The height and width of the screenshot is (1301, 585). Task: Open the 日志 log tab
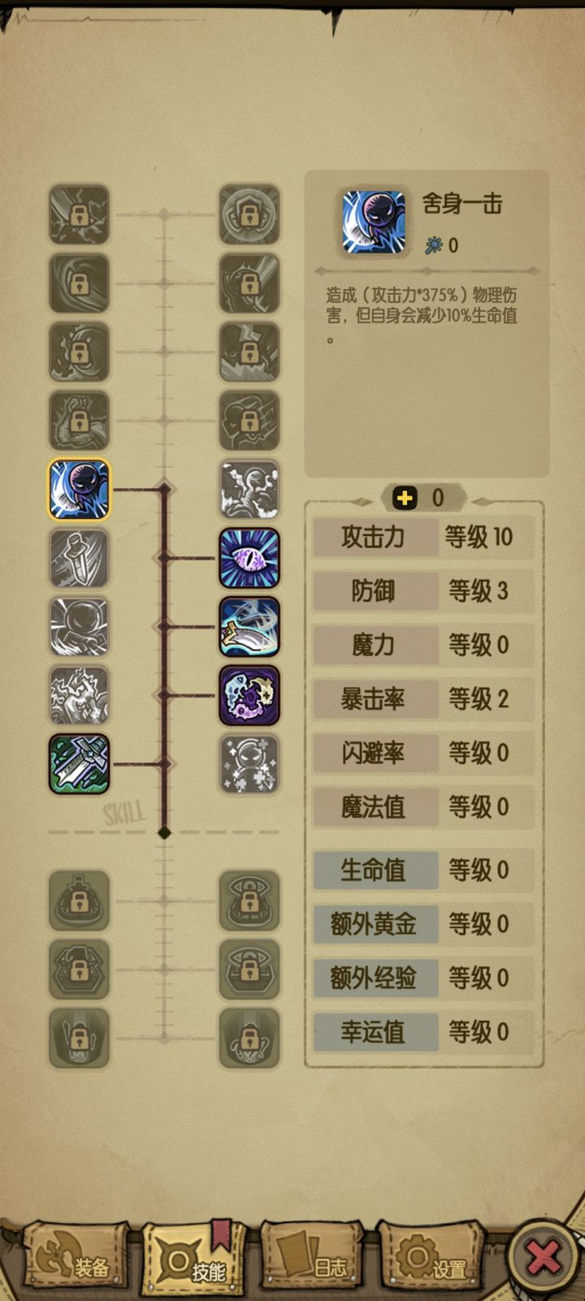(x=312, y=1258)
